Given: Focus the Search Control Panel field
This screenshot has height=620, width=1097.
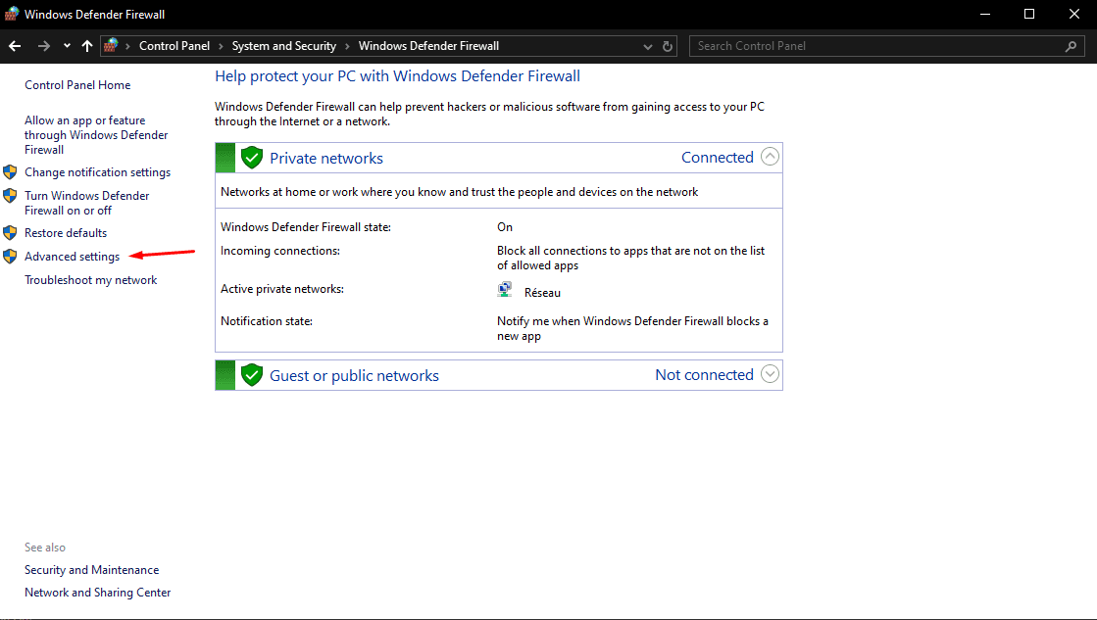Looking at the screenshot, I should [886, 46].
